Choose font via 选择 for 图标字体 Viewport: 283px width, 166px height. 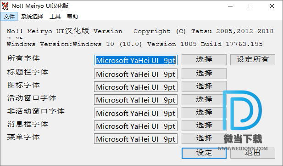[x=204, y=86]
